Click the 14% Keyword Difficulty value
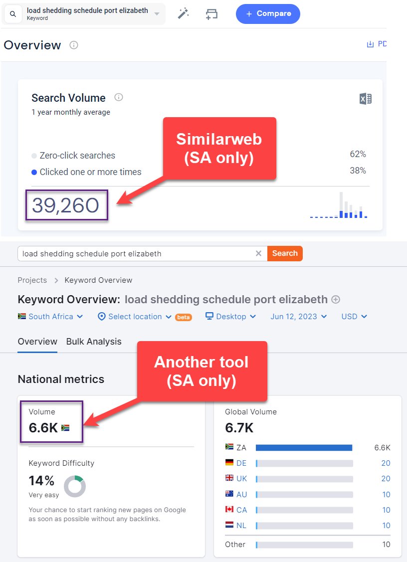The height and width of the screenshot is (562, 407). [x=41, y=481]
